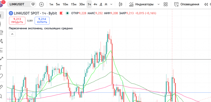Expand the timeframe list dropdown arrow
Viewport: 211px width, 102px height.
[111, 4]
